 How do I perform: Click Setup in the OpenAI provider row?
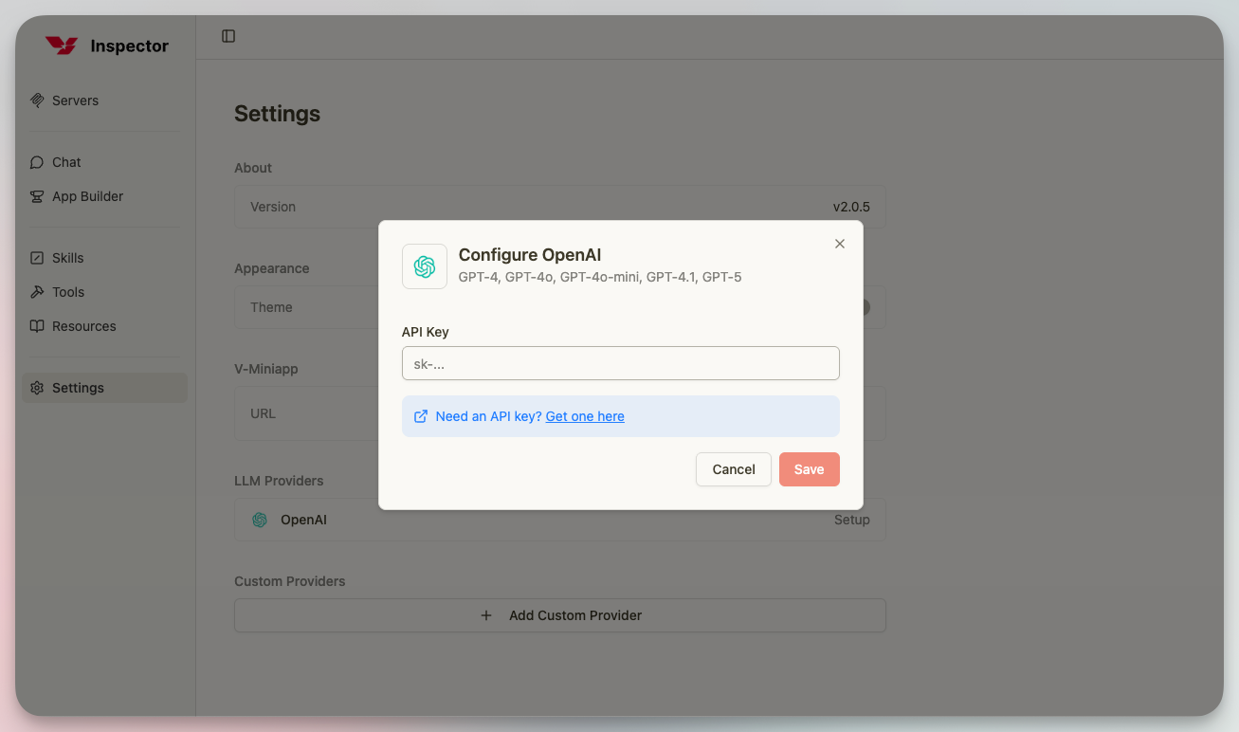(852, 520)
